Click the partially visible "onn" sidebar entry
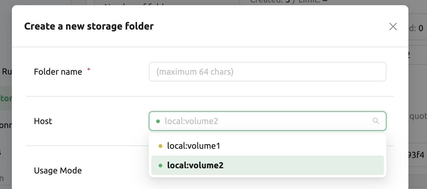Image resolution: width=427 pixels, height=189 pixels. (5, 126)
